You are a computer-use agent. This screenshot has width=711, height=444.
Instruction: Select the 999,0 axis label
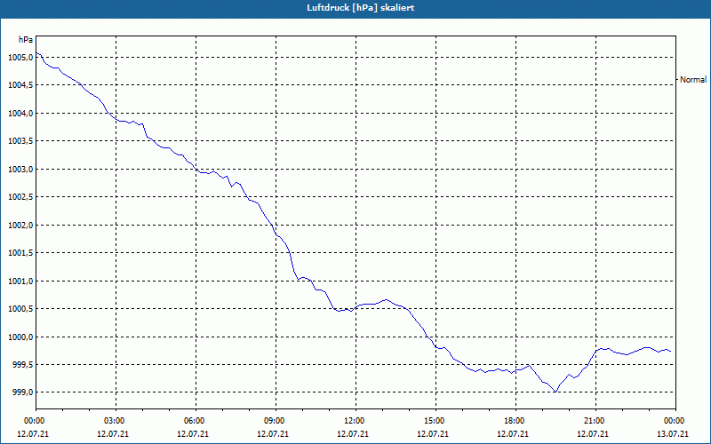click(22, 392)
